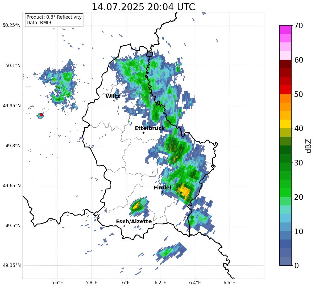Click the dark red colorbar swatch below 60

(285, 64)
